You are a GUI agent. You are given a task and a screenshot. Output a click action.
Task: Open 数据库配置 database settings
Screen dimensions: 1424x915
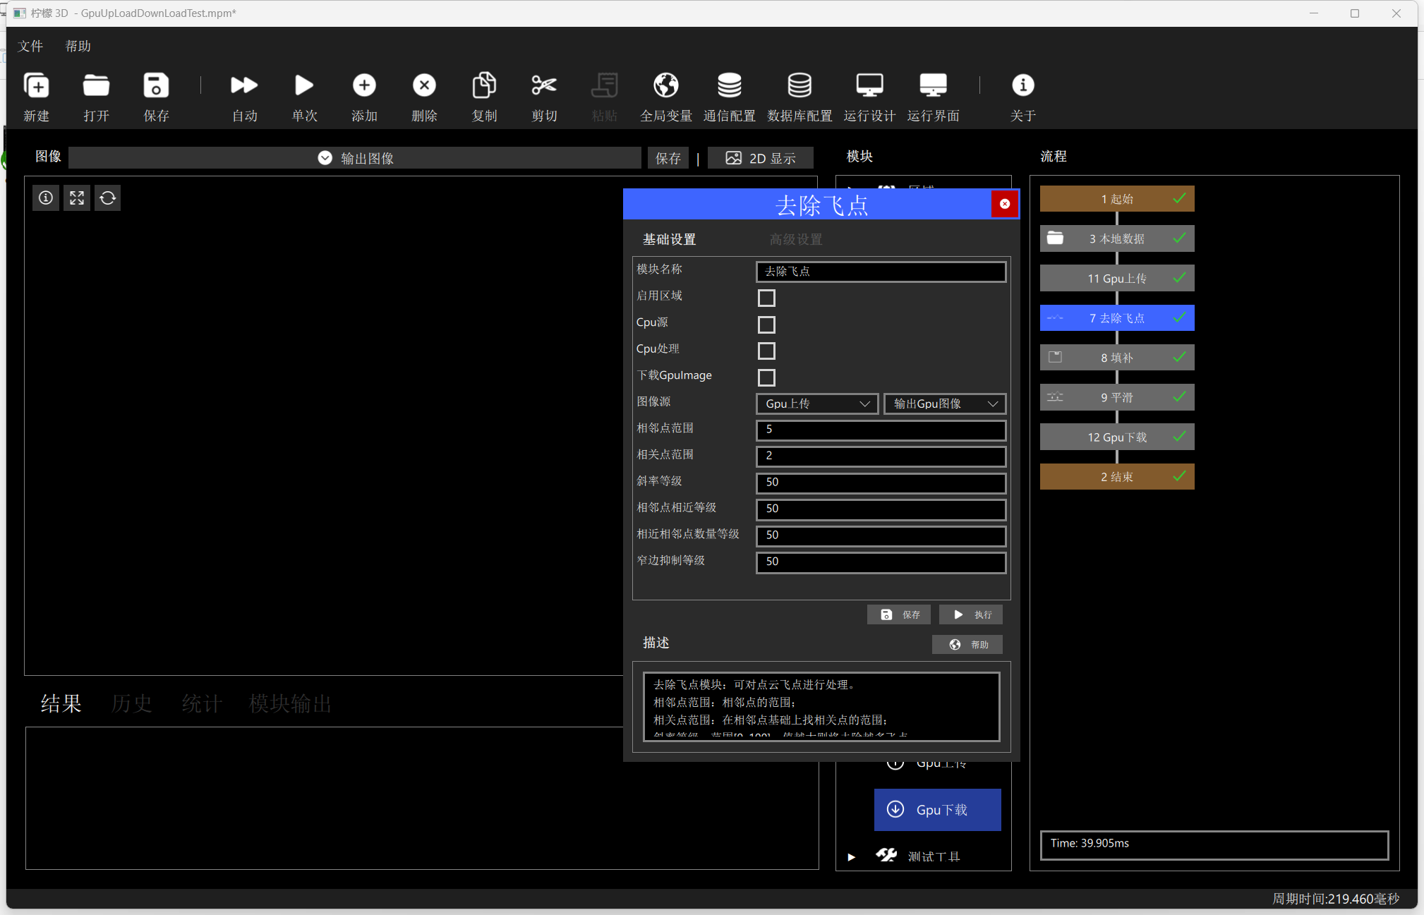pos(800,85)
